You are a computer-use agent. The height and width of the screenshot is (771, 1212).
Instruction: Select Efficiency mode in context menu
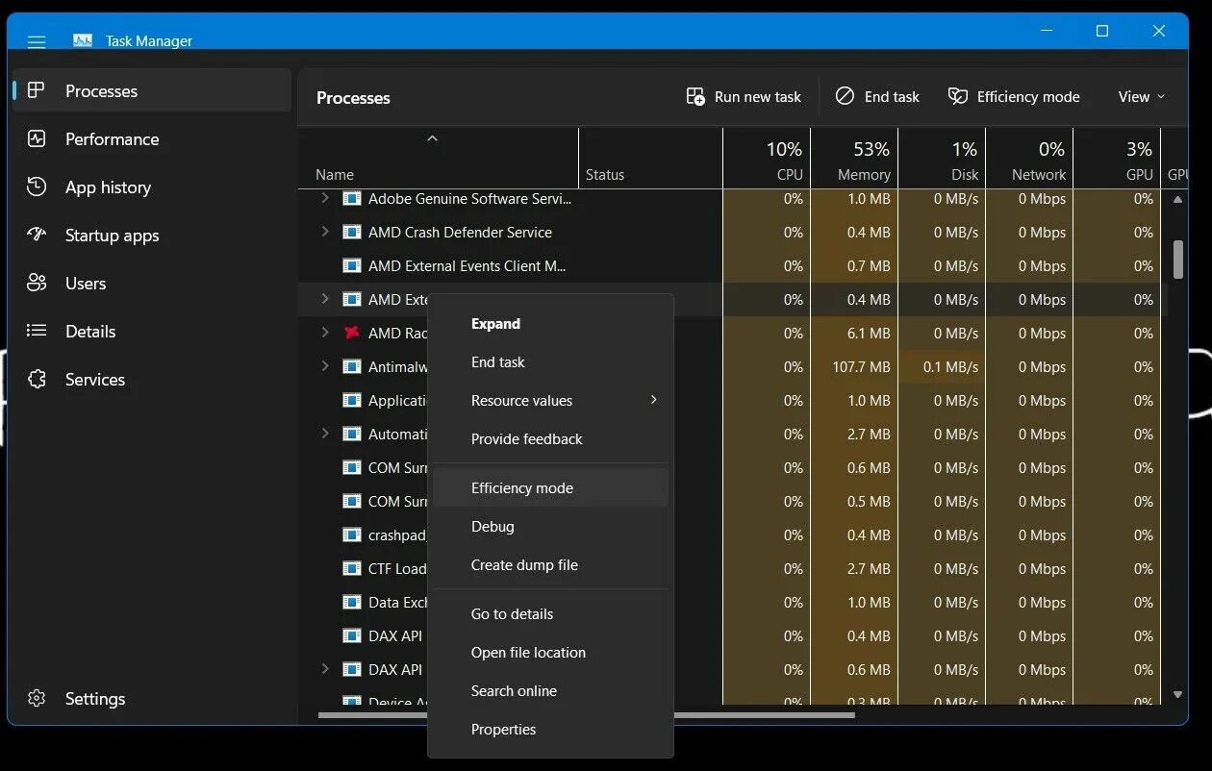[x=550, y=488]
